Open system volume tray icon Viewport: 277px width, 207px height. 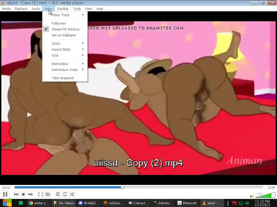pyautogui.click(x=248, y=203)
